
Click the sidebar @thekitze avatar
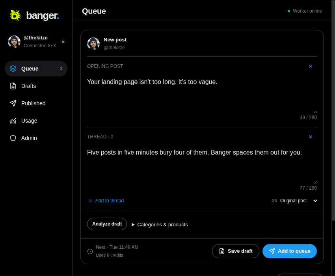pos(14,42)
